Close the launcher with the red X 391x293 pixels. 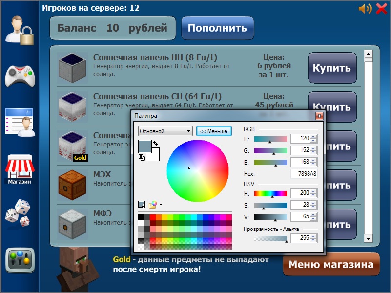tap(381, 9)
